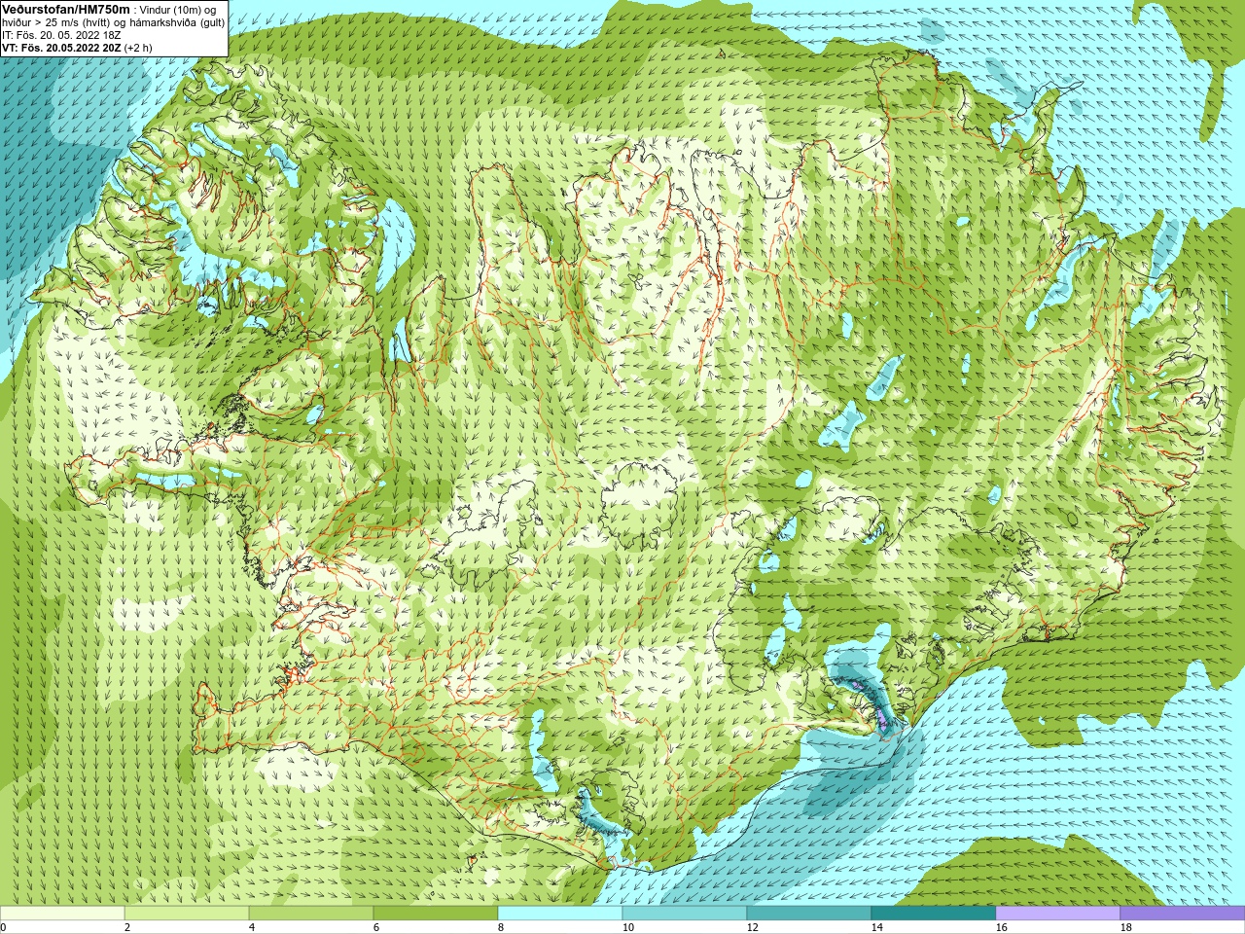Image resolution: width=1245 pixels, height=934 pixels.
Task: Click the legend scale label "0"
Action: [x=3, y=927]
